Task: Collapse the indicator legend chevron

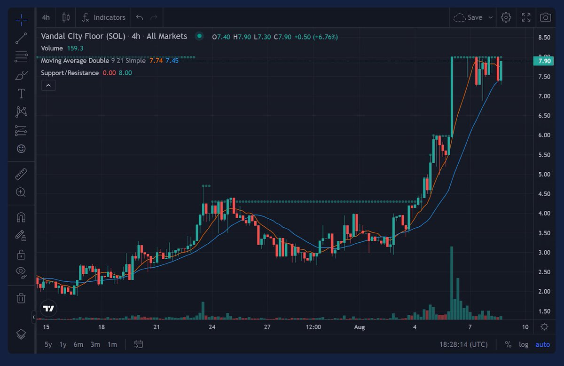Action: tap(48, 86)
